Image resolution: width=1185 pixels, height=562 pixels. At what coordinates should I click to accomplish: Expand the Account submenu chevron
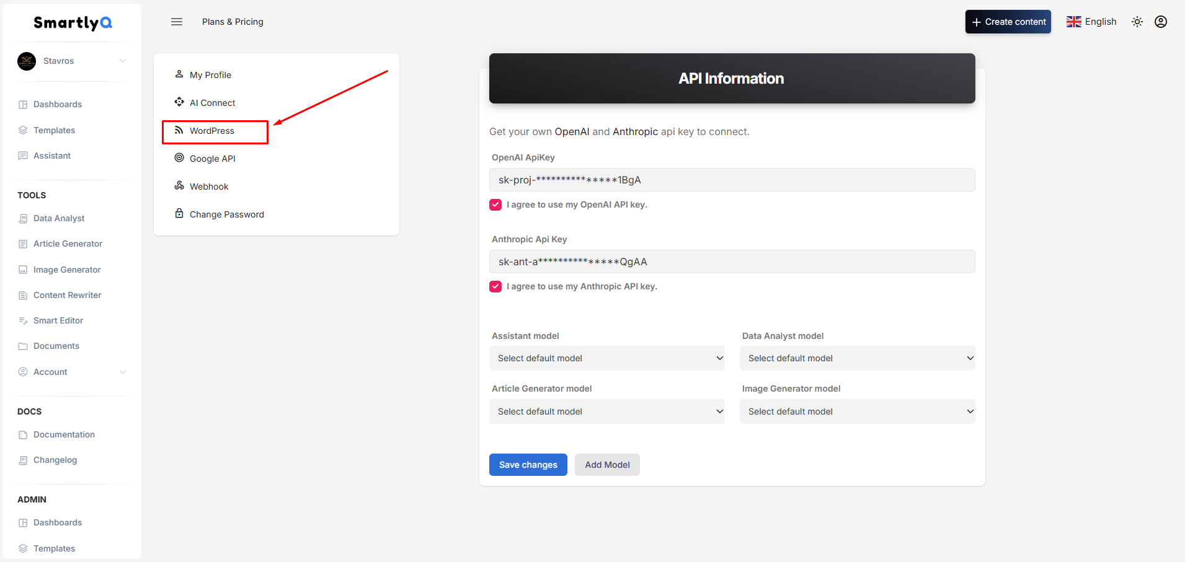[123, 372]
